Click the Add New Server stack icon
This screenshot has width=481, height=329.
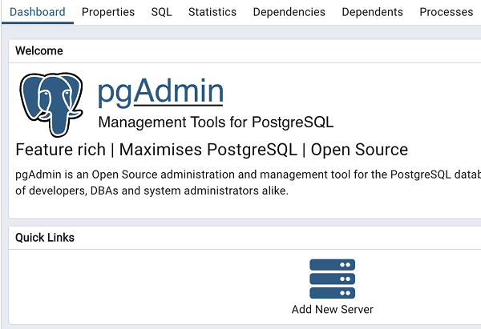coord(332,279)
